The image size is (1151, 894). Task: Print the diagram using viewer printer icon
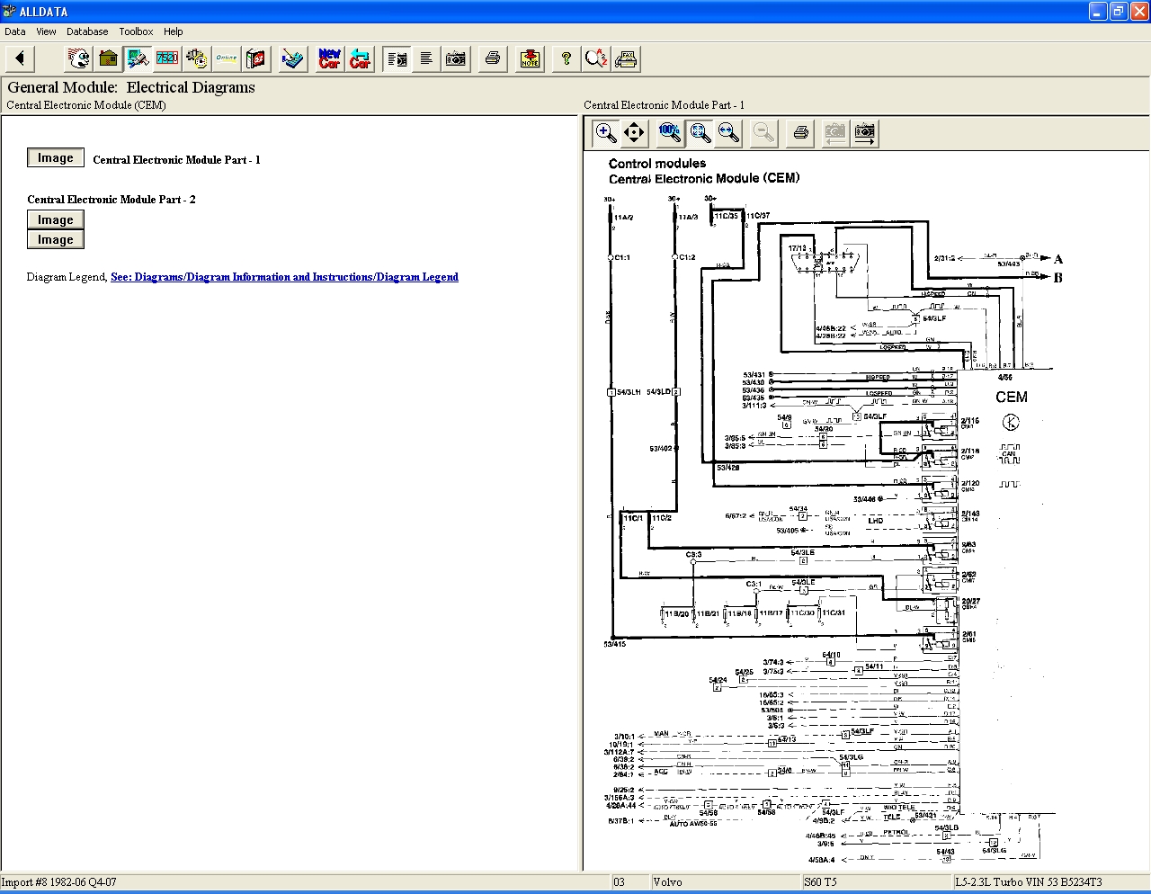[800, 133]
